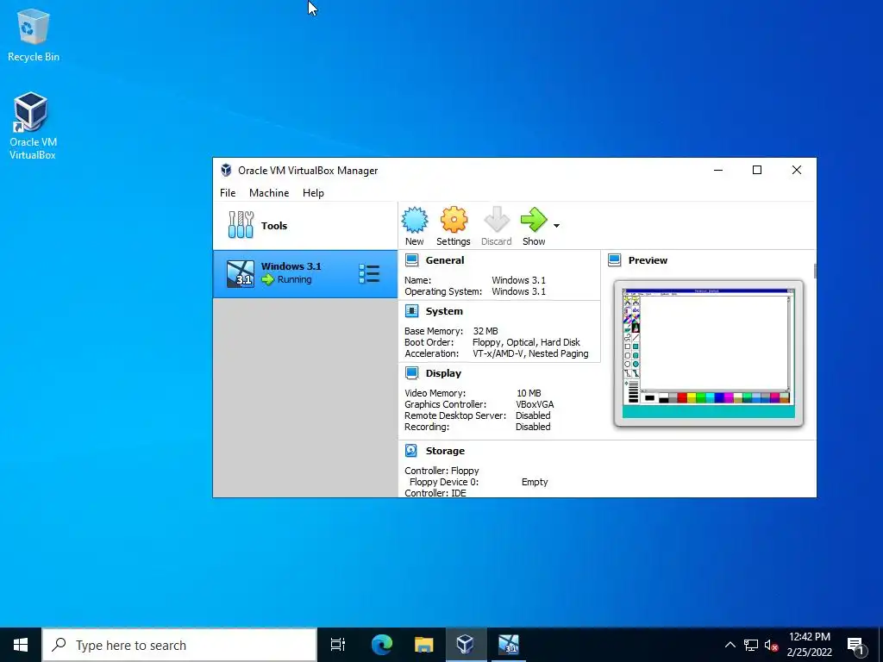Select the Oracle VM VirtualBox desktop shortcut

pyautogui.click(x=32, y=126)
